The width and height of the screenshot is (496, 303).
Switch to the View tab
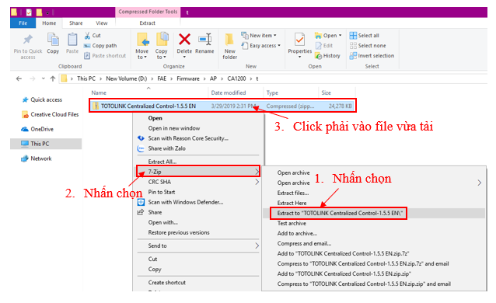click(x=102, y=23)
